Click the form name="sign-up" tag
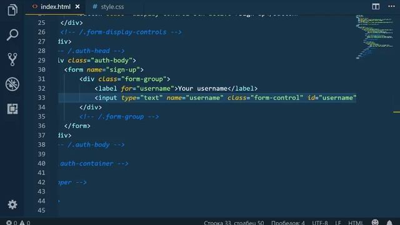 tap(104, 69)
